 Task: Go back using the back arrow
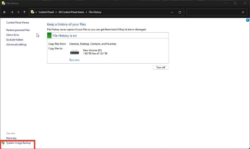coord(5,12)
